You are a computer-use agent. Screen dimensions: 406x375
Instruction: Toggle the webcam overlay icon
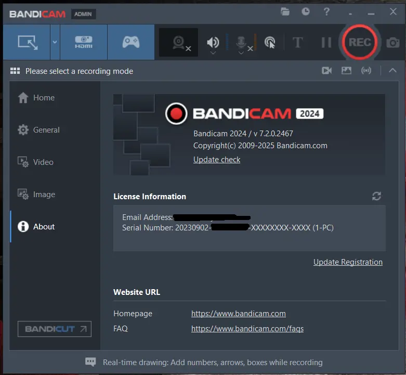click(x=179, y=43)
